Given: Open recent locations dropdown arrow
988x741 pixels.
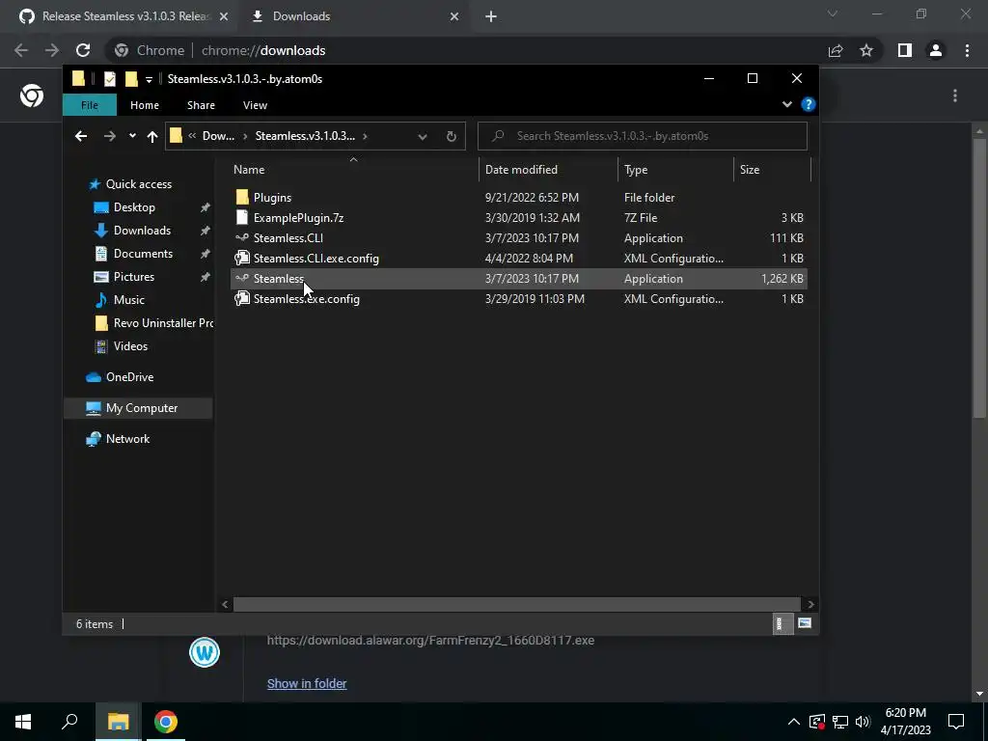Looking at the screenshot, I should point(132,136).
